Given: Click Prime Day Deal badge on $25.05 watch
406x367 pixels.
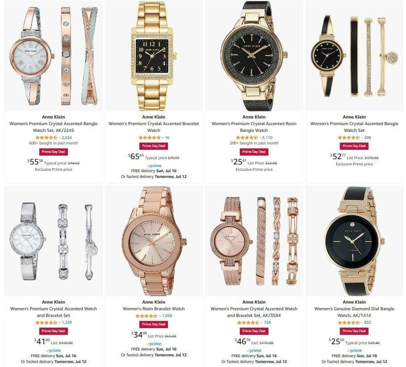Looking at the screenshot, I should coord(354,331).
